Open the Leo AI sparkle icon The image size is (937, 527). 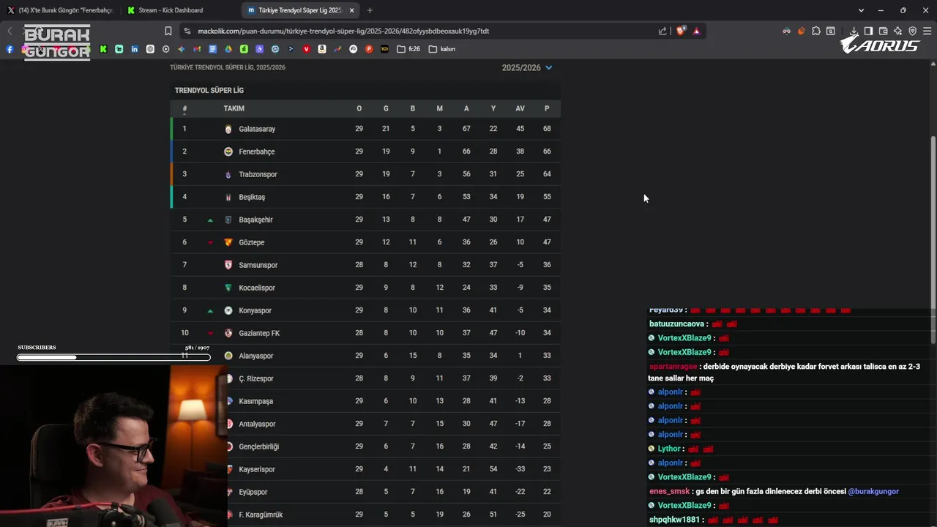tap(897, 31)
